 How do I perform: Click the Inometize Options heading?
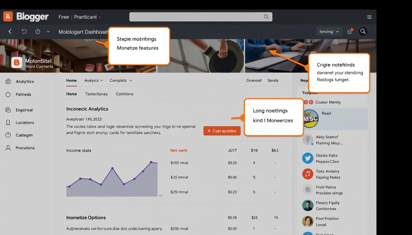click(86, 218)
